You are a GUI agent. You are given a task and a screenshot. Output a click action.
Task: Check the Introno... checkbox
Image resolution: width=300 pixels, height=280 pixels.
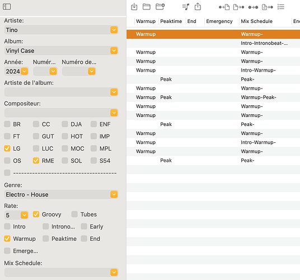46,226
